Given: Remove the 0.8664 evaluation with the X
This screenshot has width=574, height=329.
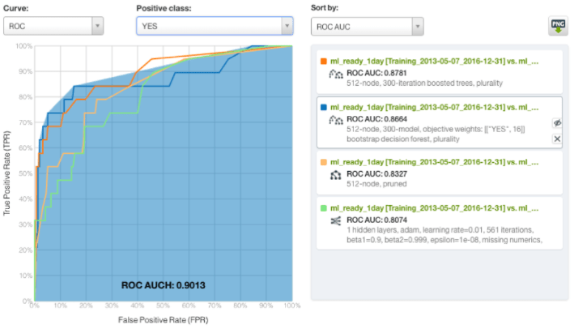Looking at the screenshot, I should pyautogui.click(x=557, y=139).
